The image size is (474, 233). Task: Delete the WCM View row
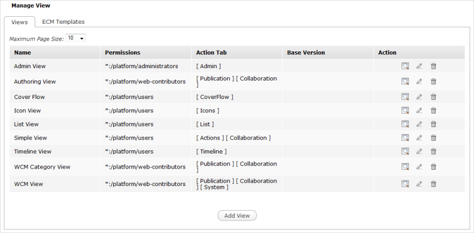(x=433, y=184)
